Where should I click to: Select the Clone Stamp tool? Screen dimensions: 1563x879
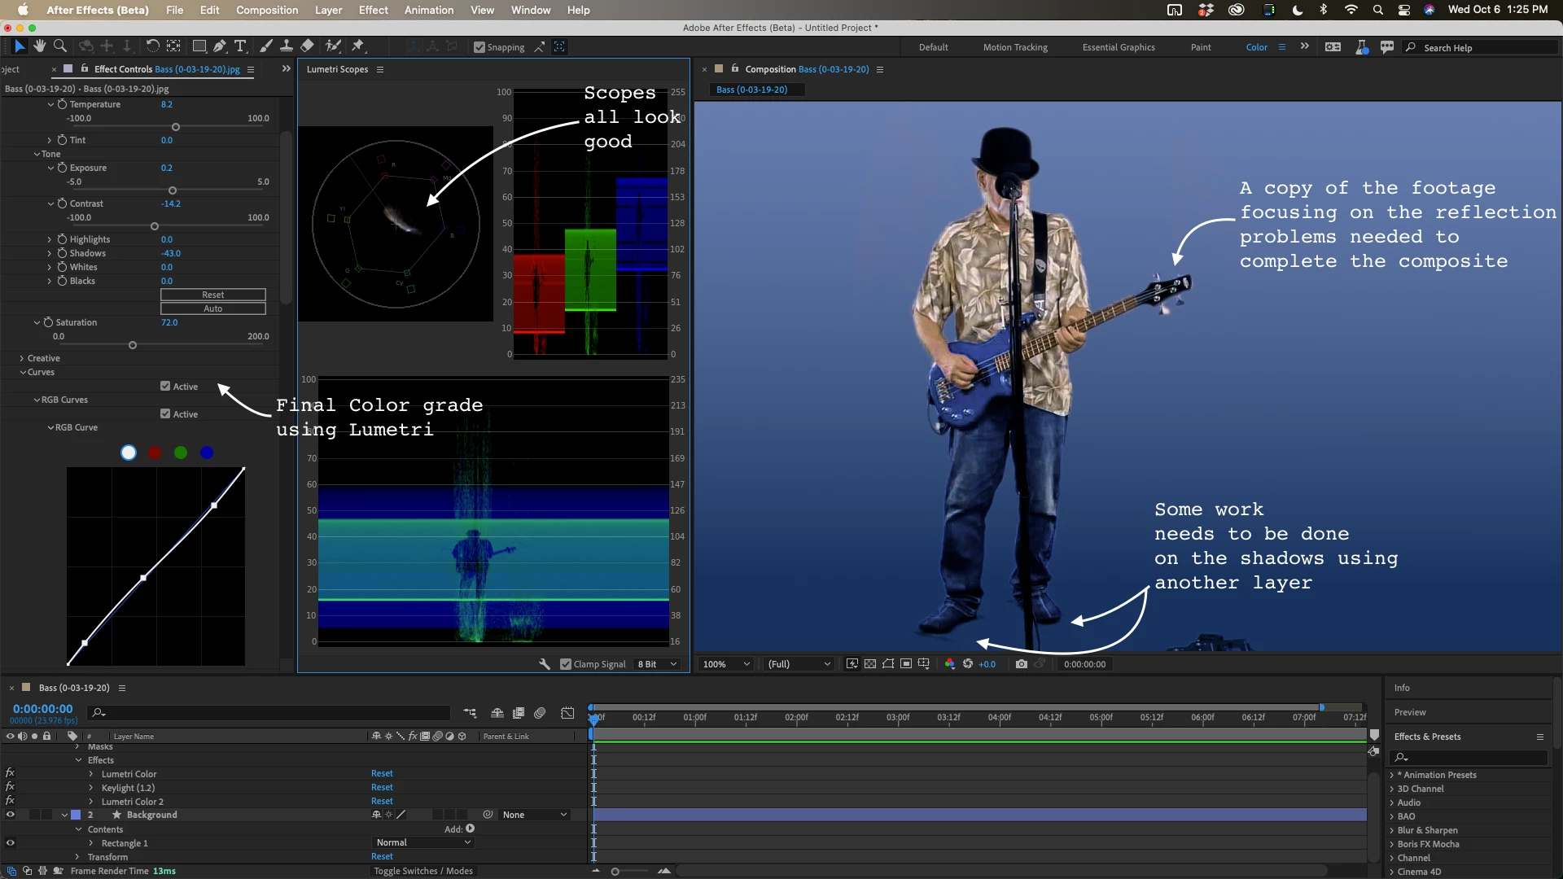[287, 46]
